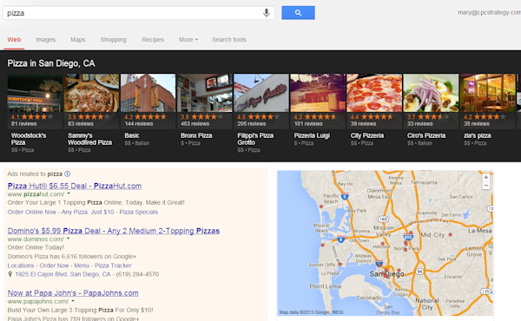This screenshot has height=321, width=521.
Task: Click the blue magnifier search button
Action: click(298, 13)
